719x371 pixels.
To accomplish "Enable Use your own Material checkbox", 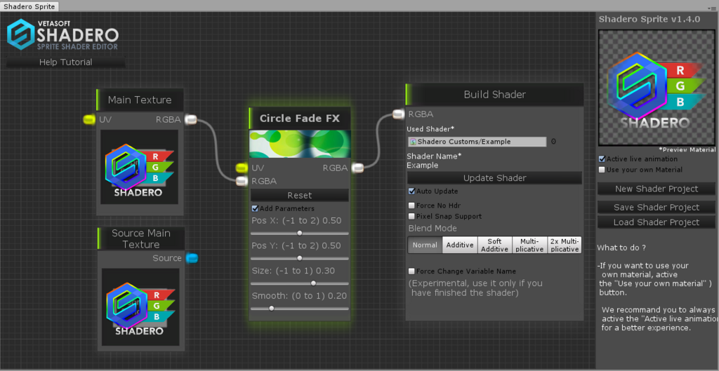I will 602,170.
